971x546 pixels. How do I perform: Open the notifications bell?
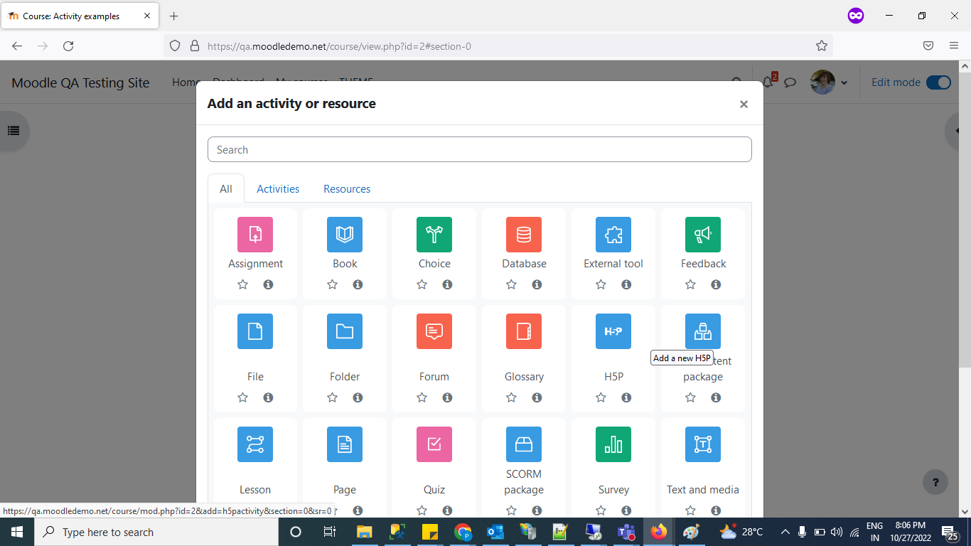pos(768,82)
